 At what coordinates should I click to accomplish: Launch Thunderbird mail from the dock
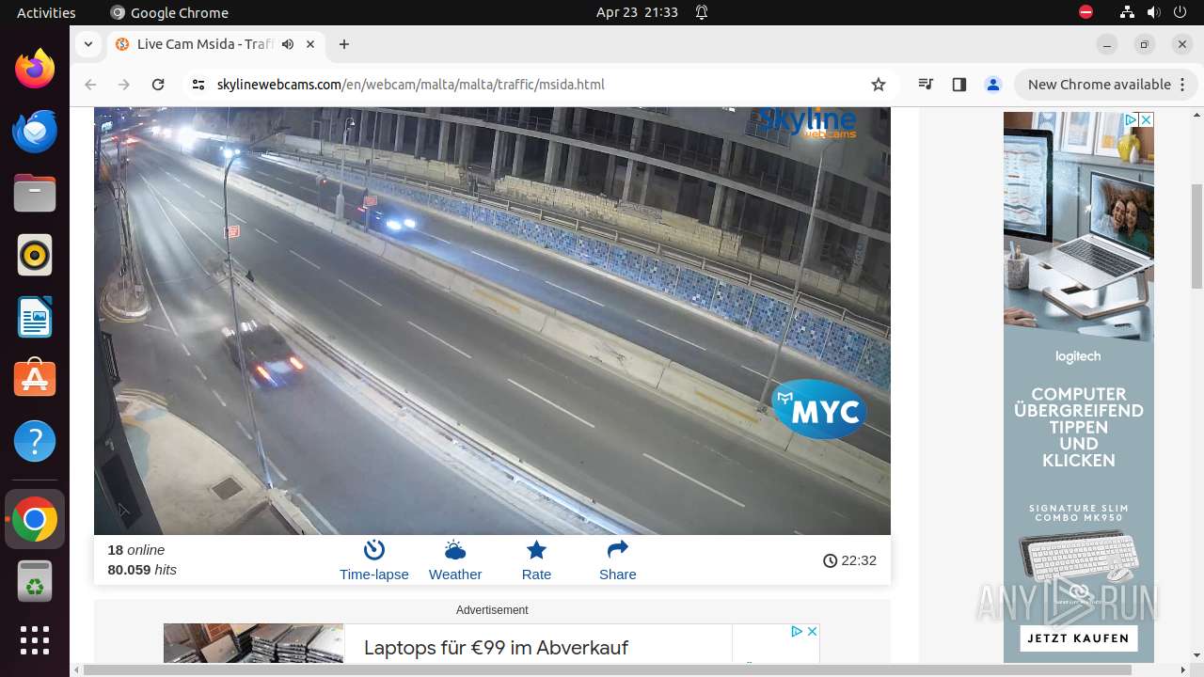pyautogui.click(x=35, y=131)
